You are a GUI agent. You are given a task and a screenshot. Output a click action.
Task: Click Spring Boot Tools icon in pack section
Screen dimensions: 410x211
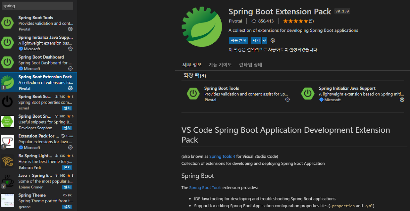pos(193,94)
